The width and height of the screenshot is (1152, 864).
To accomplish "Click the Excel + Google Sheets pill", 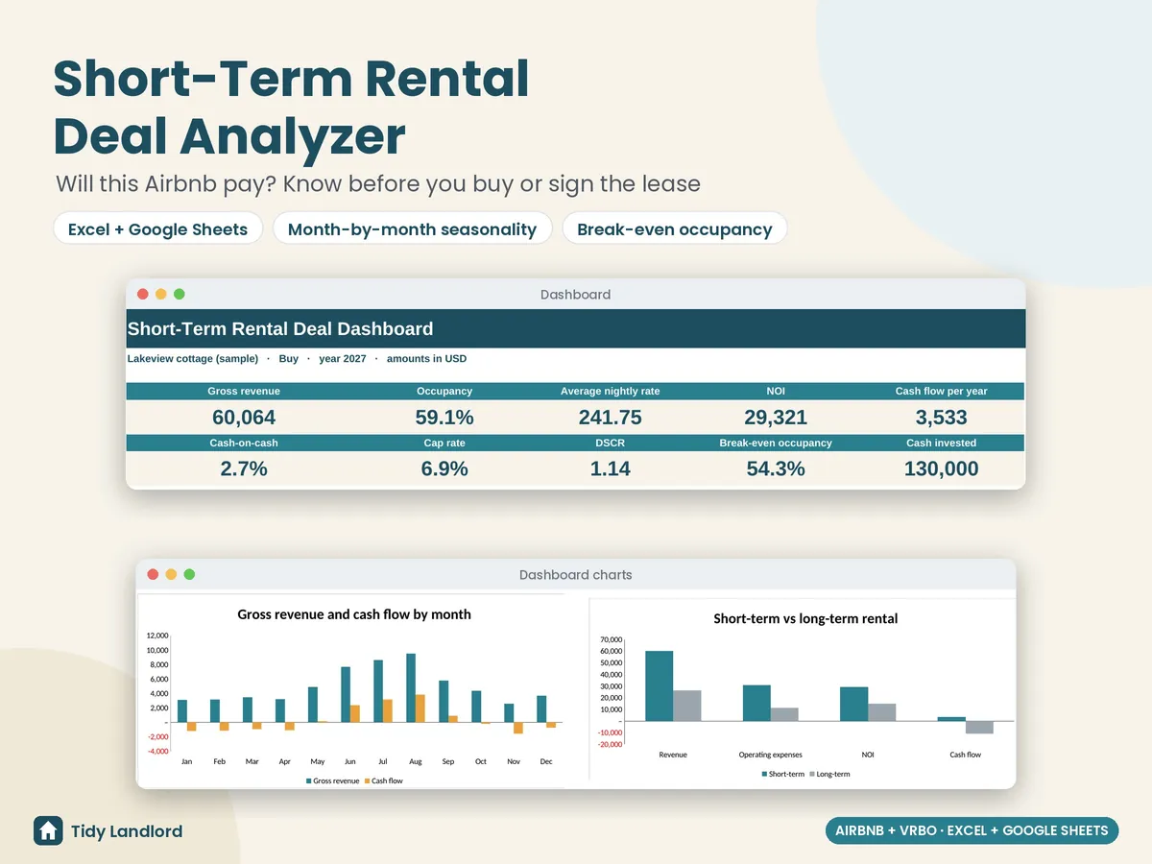I will pyautogui.click(x=158, y=228).
